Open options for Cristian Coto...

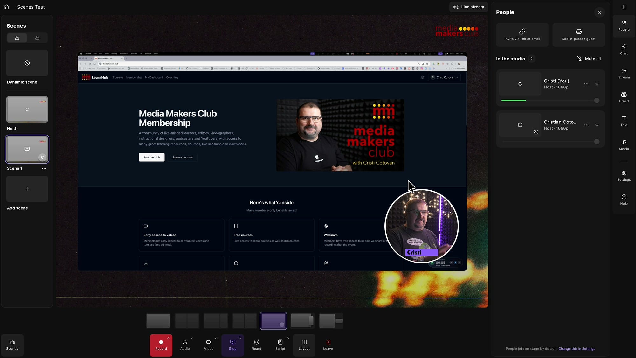[586, 125]
